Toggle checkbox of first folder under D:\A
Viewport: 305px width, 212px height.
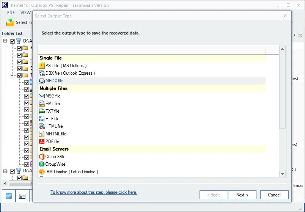pyautogui.click(x=19, y=48)
